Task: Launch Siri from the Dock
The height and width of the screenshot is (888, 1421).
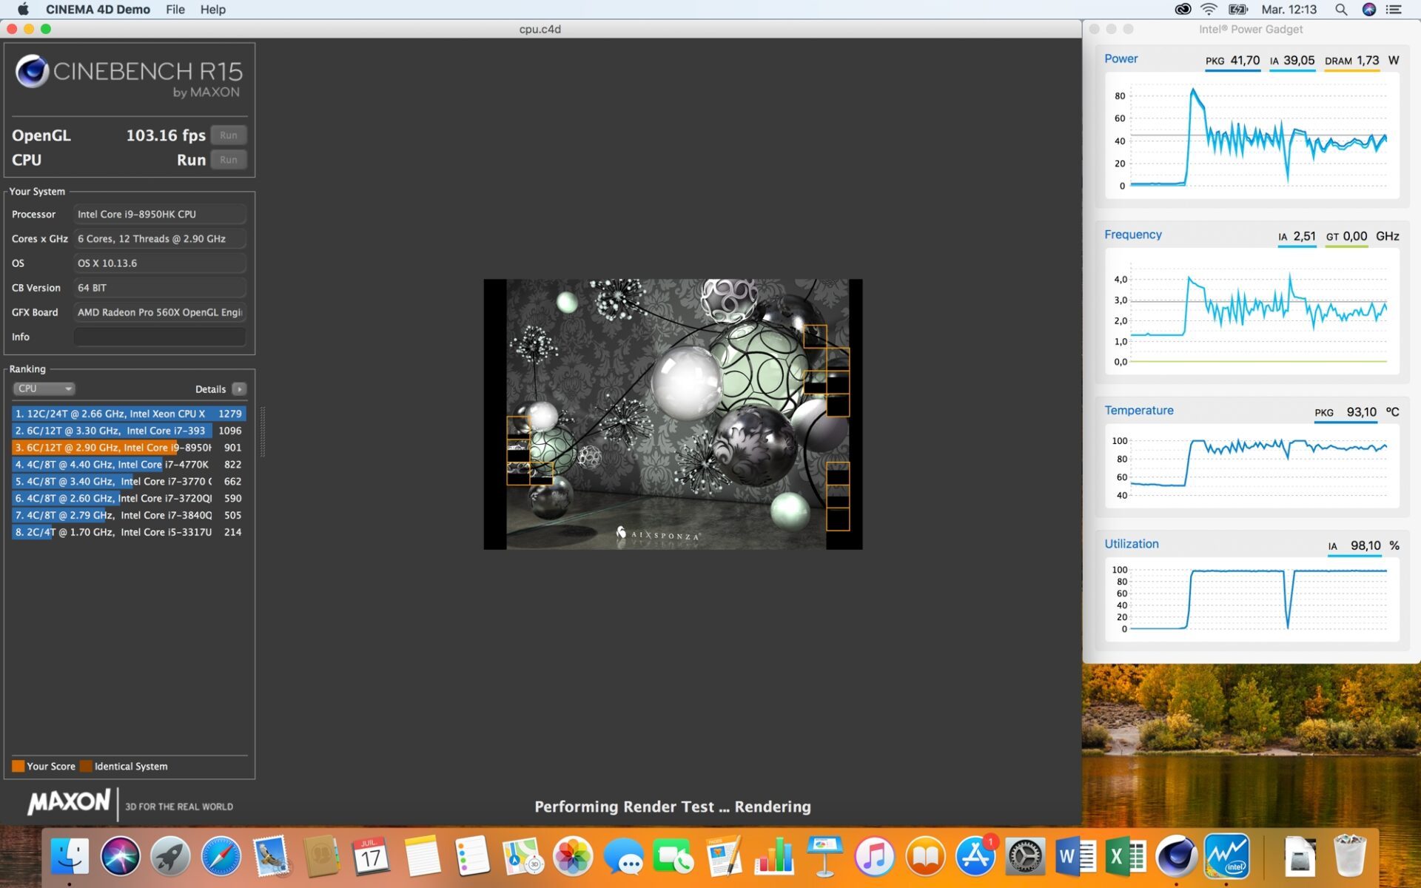Action: click(x=120, y=856)
